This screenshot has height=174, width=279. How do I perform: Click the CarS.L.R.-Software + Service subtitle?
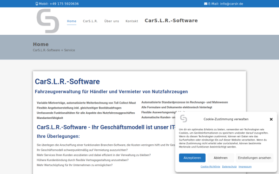(54, 50)
